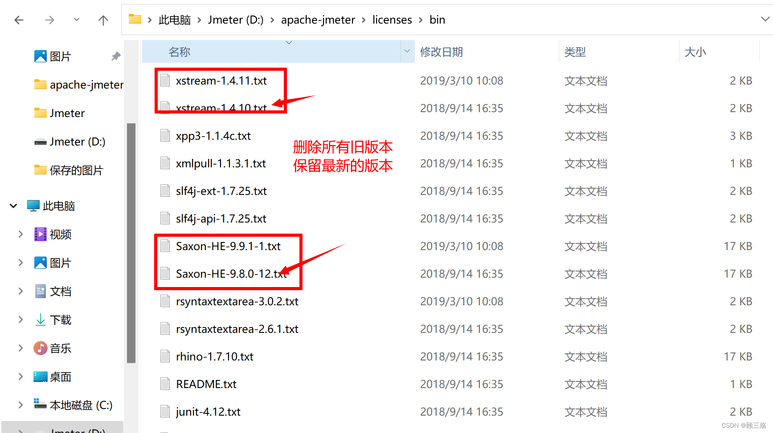Collapse the 此电脑 tree node

click(x=13, y=206)
